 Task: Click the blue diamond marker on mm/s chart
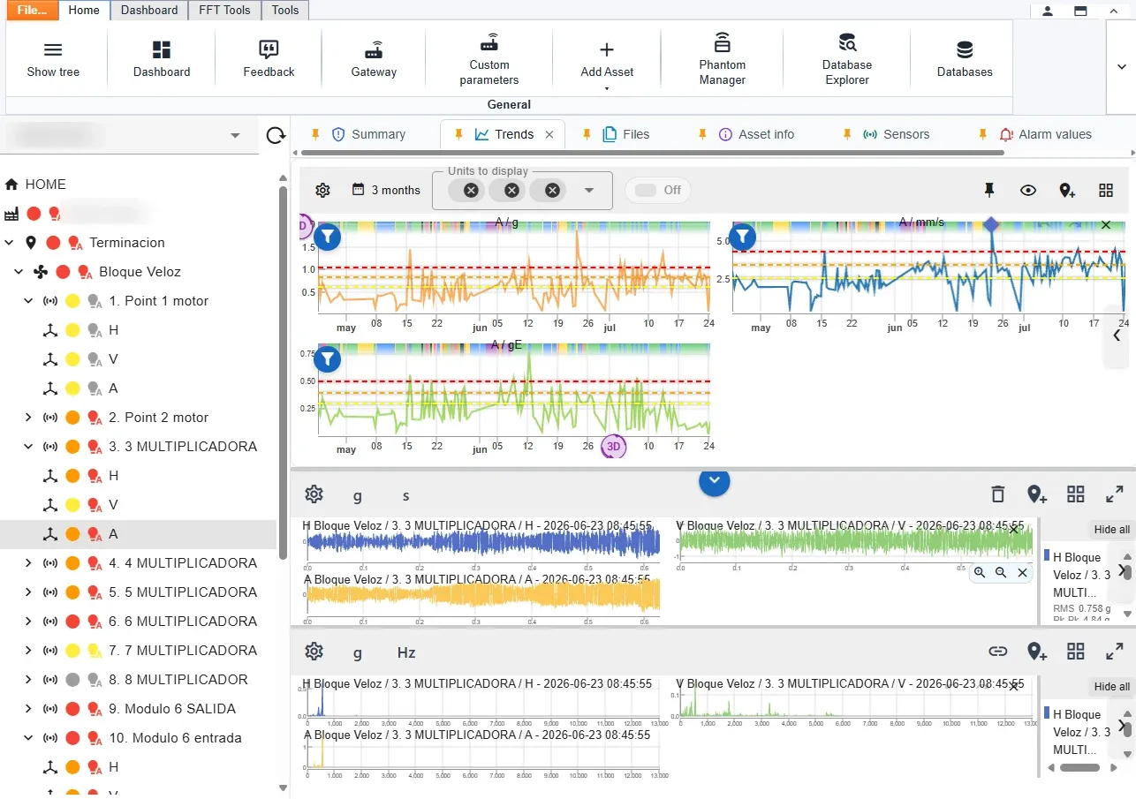(991, 225)
